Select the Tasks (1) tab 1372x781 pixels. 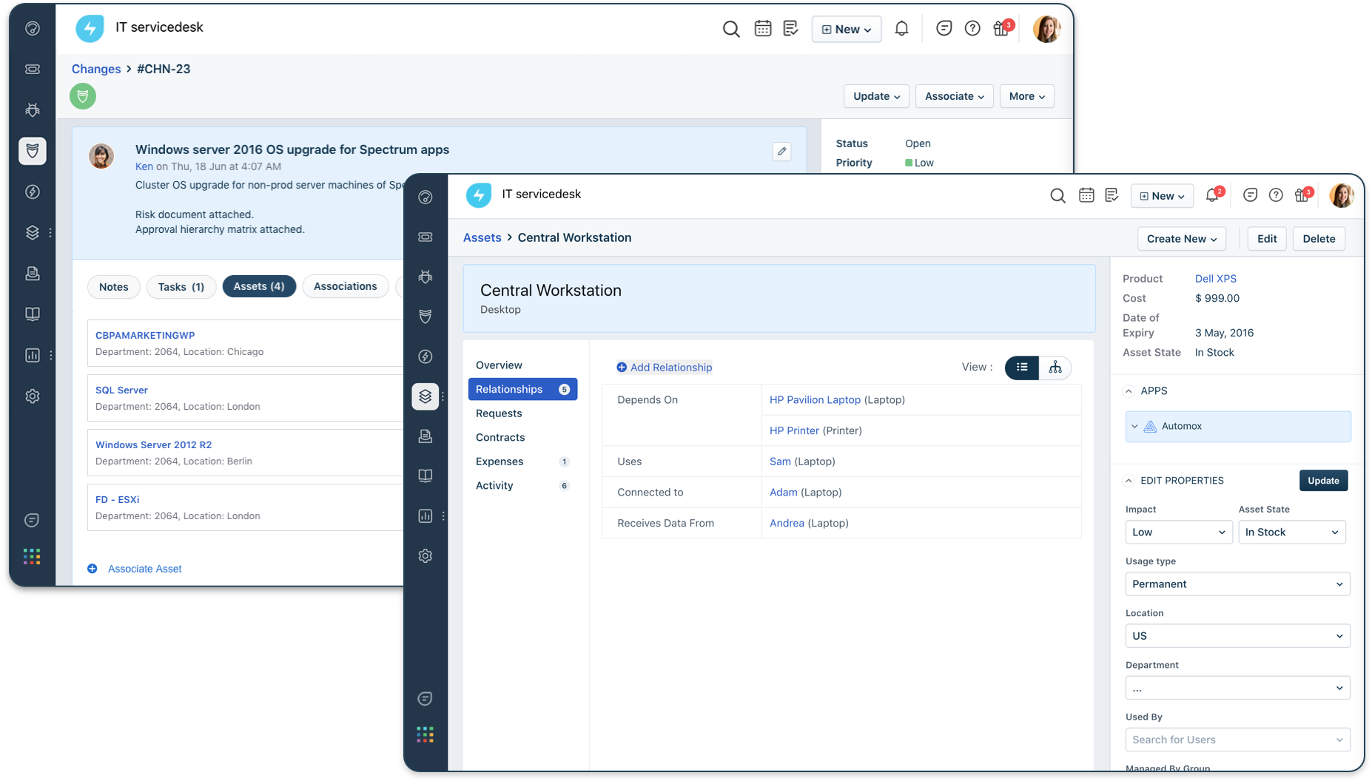(181, 287)
